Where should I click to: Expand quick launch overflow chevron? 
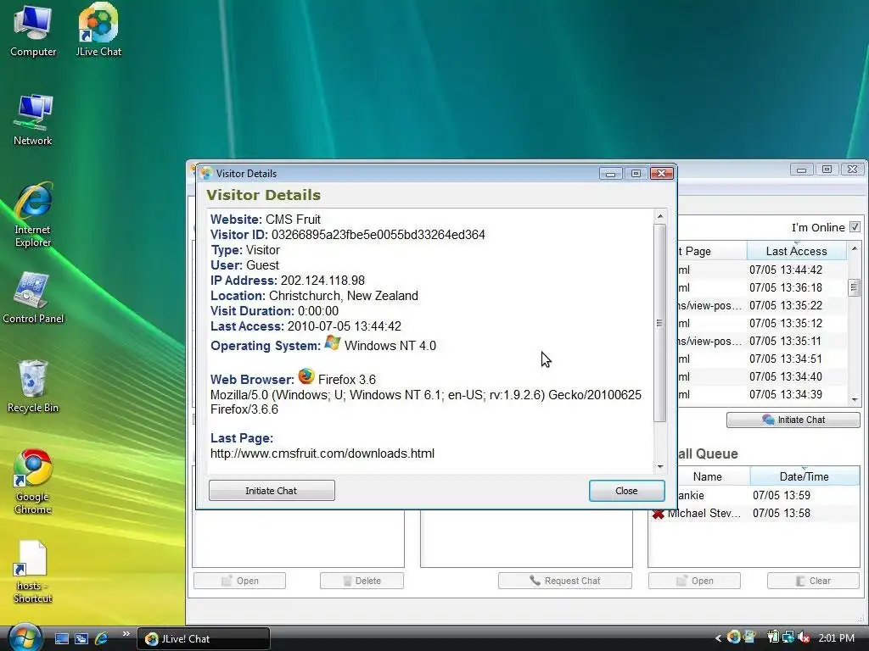click(126, 634)
